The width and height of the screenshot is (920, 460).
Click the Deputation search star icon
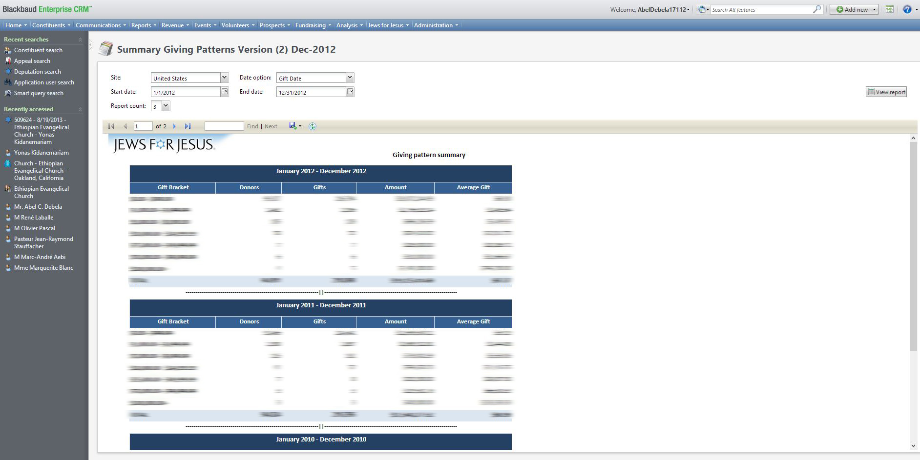coord(8,72)
